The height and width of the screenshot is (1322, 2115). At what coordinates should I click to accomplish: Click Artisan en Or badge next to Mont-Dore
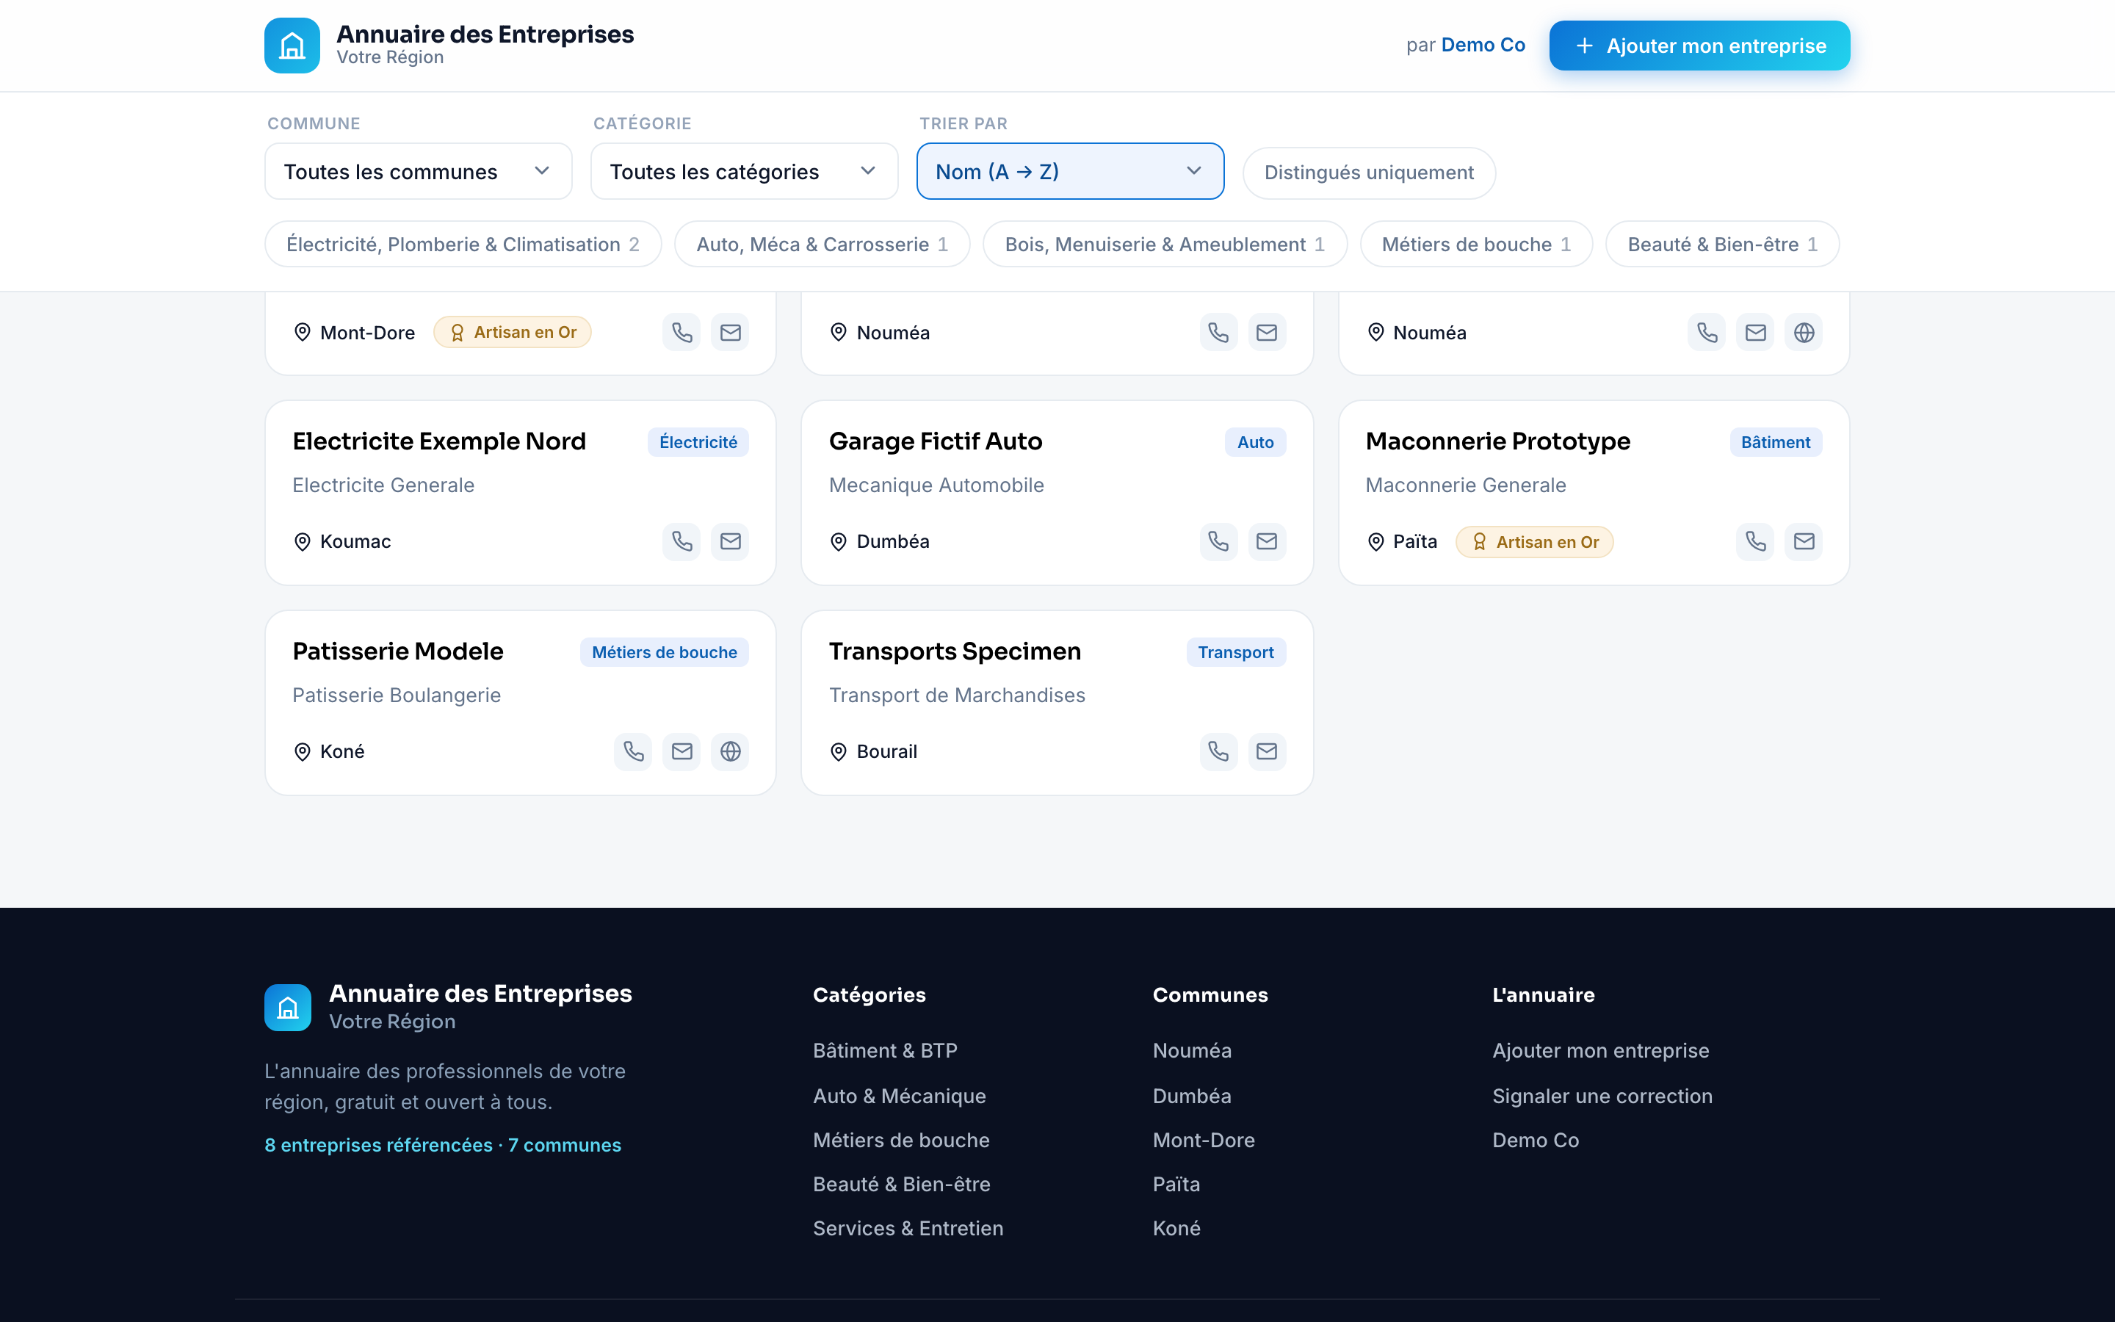click(512, 332)
